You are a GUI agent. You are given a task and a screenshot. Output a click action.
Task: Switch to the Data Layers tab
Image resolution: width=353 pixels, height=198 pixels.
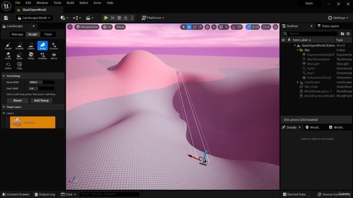pos(328,26)
